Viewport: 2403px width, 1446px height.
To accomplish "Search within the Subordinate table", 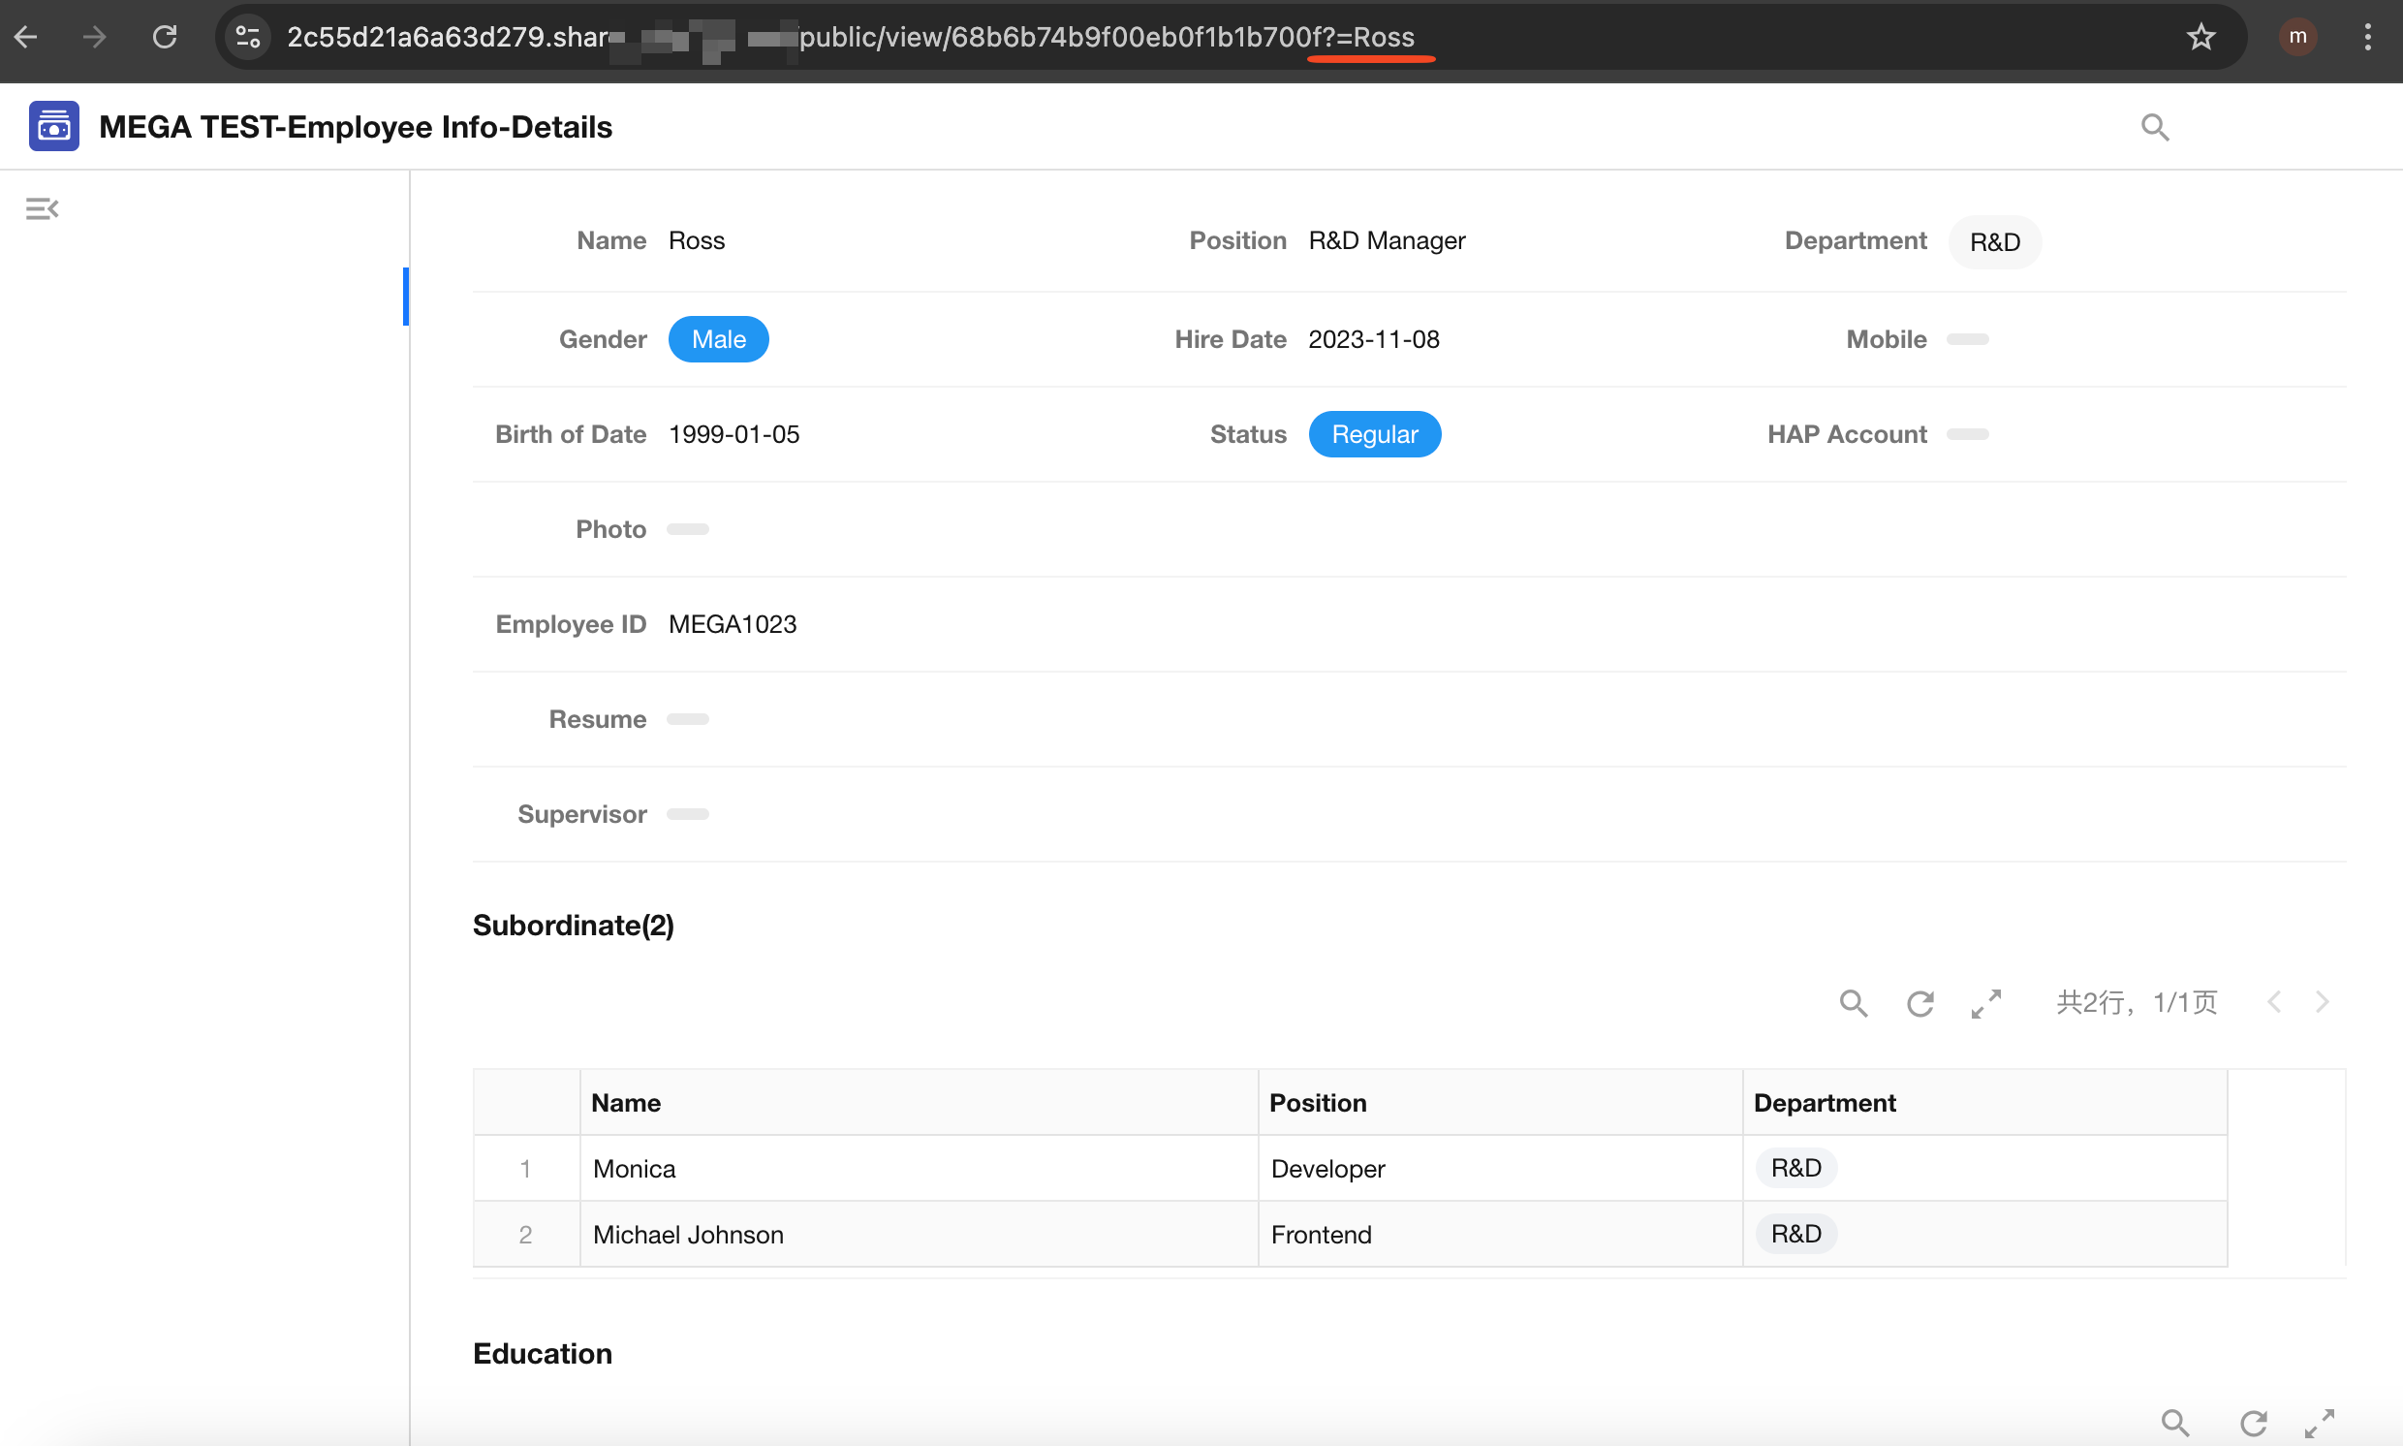I will pyautogui.click(x=1853, y=1003).
